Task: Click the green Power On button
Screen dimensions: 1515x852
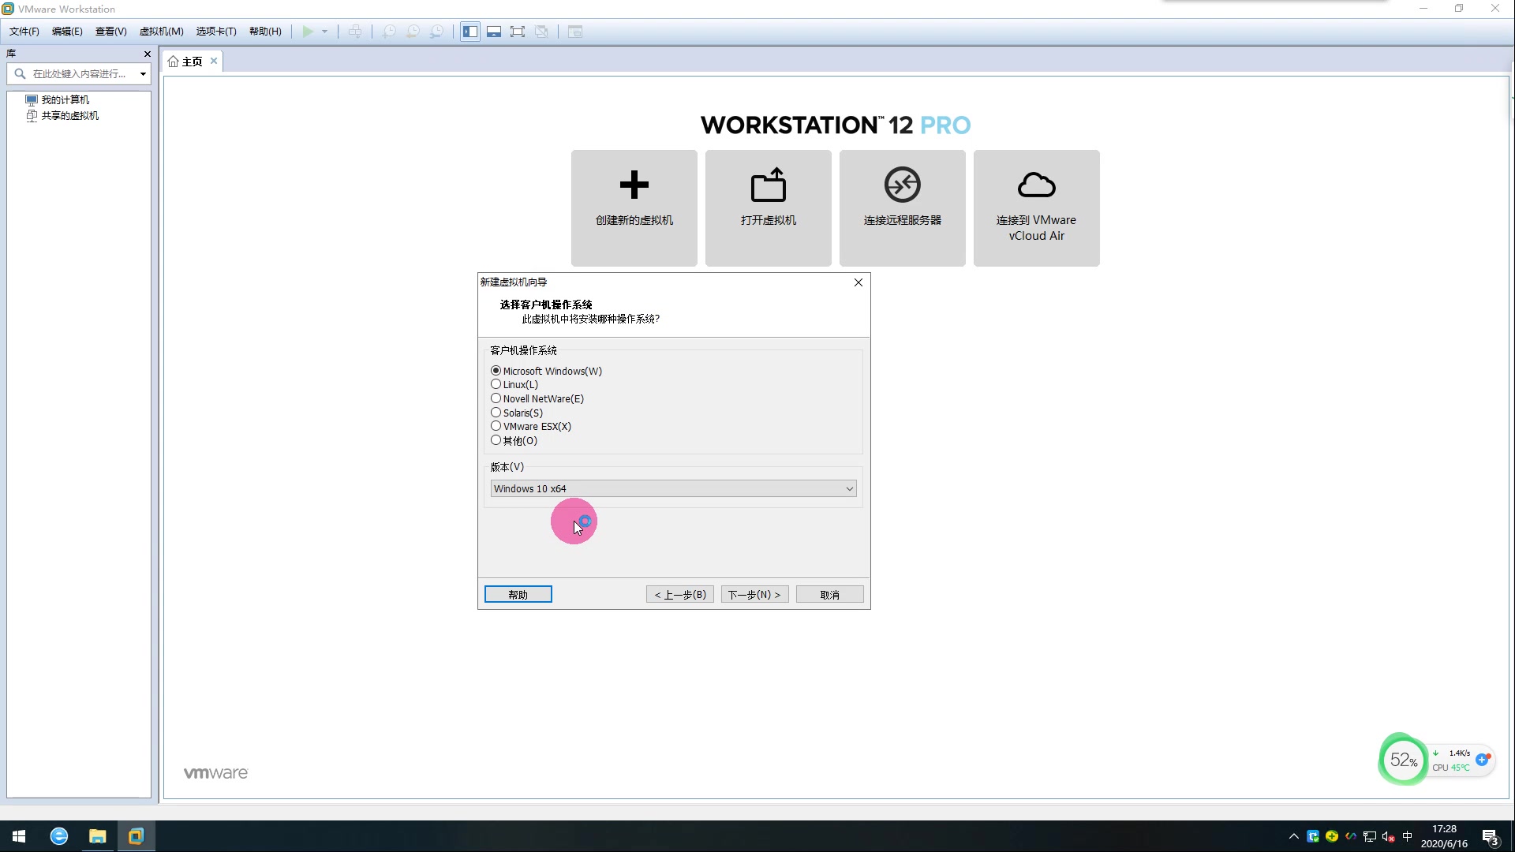Action: [x=308, y=32]
